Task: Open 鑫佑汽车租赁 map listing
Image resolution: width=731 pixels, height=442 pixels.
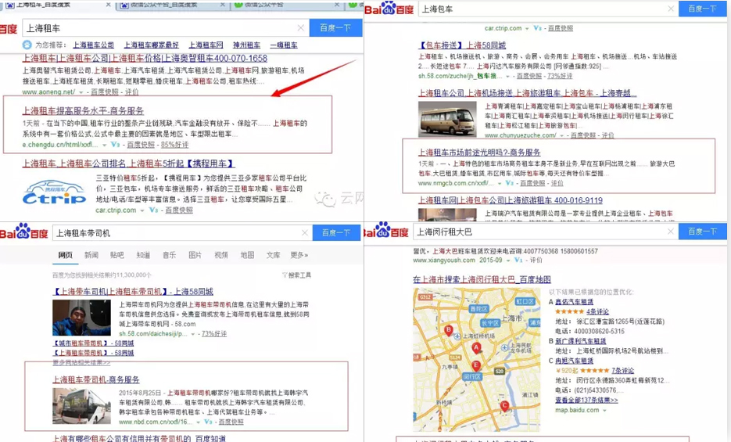Action: click(575, 302)
